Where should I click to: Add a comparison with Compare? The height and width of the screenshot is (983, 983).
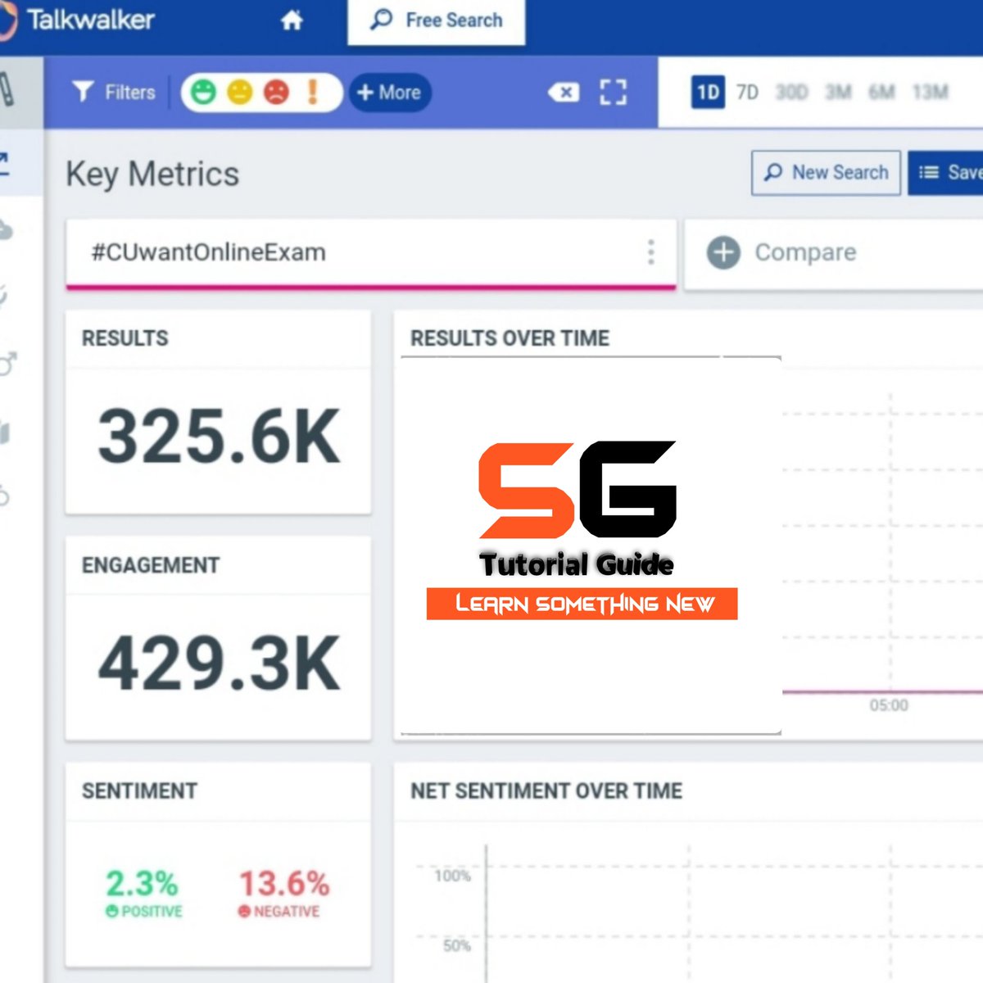(x=804, y=252)
